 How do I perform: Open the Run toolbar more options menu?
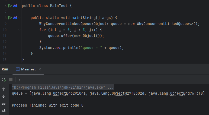20,79
